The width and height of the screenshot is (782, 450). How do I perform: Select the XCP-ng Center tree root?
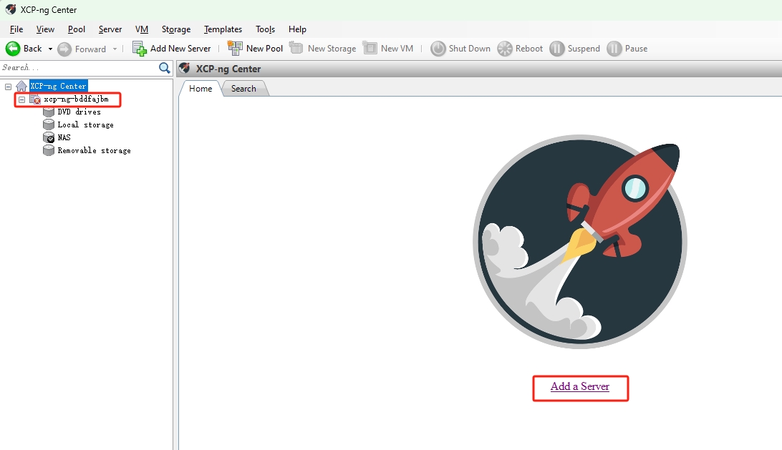(x=58, y=87)
